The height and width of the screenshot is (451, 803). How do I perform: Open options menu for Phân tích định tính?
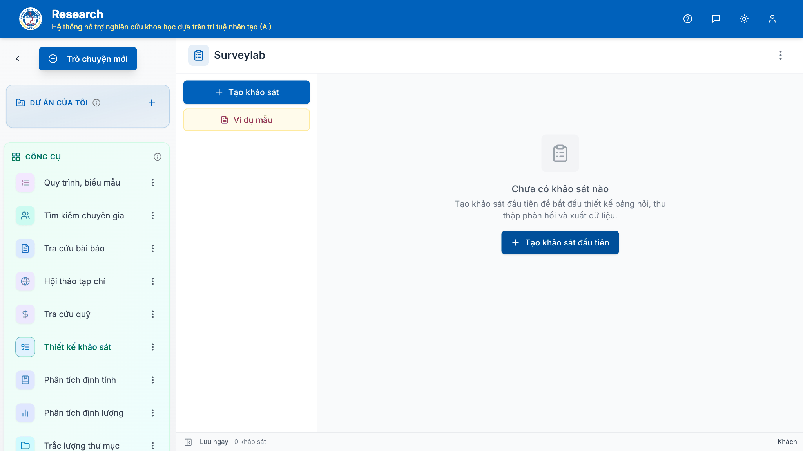tap(153, 380)
